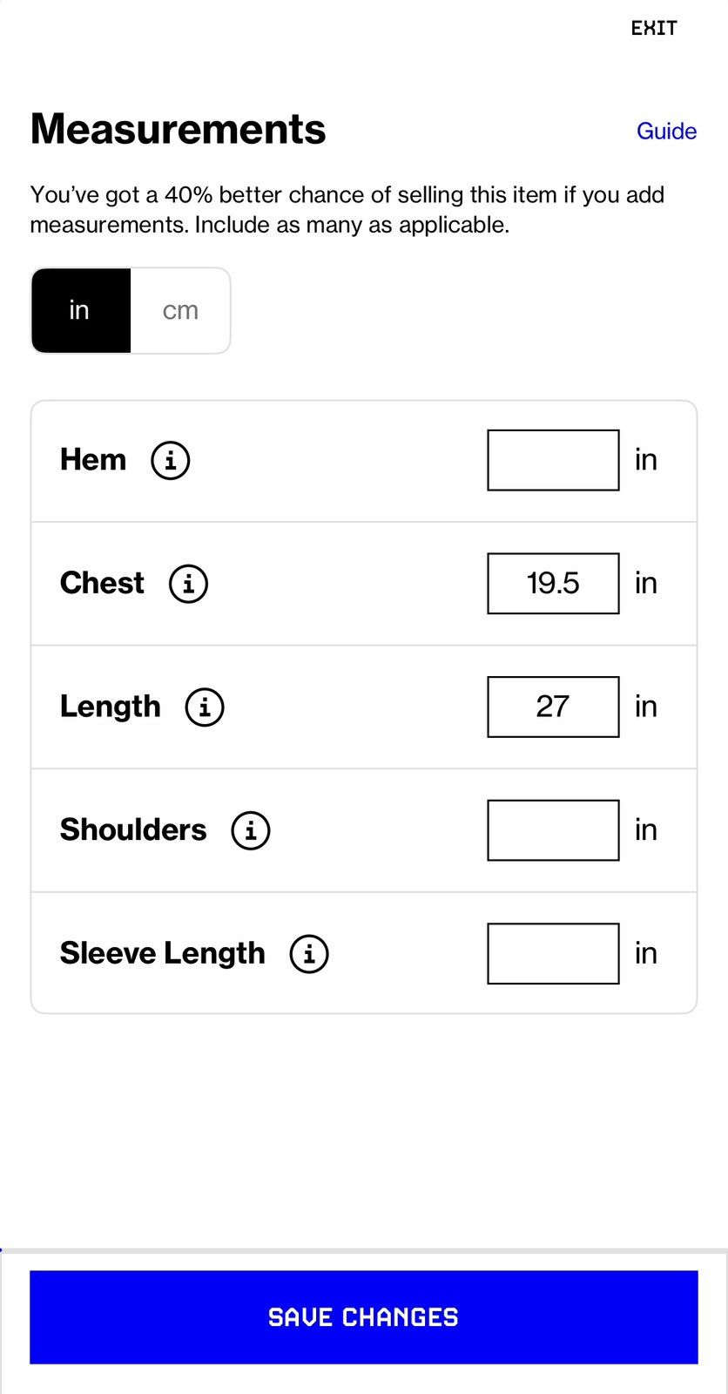This screenshot has width=728, height=1394.
Task: Edit the Length value 27
Action: (553, 707)
